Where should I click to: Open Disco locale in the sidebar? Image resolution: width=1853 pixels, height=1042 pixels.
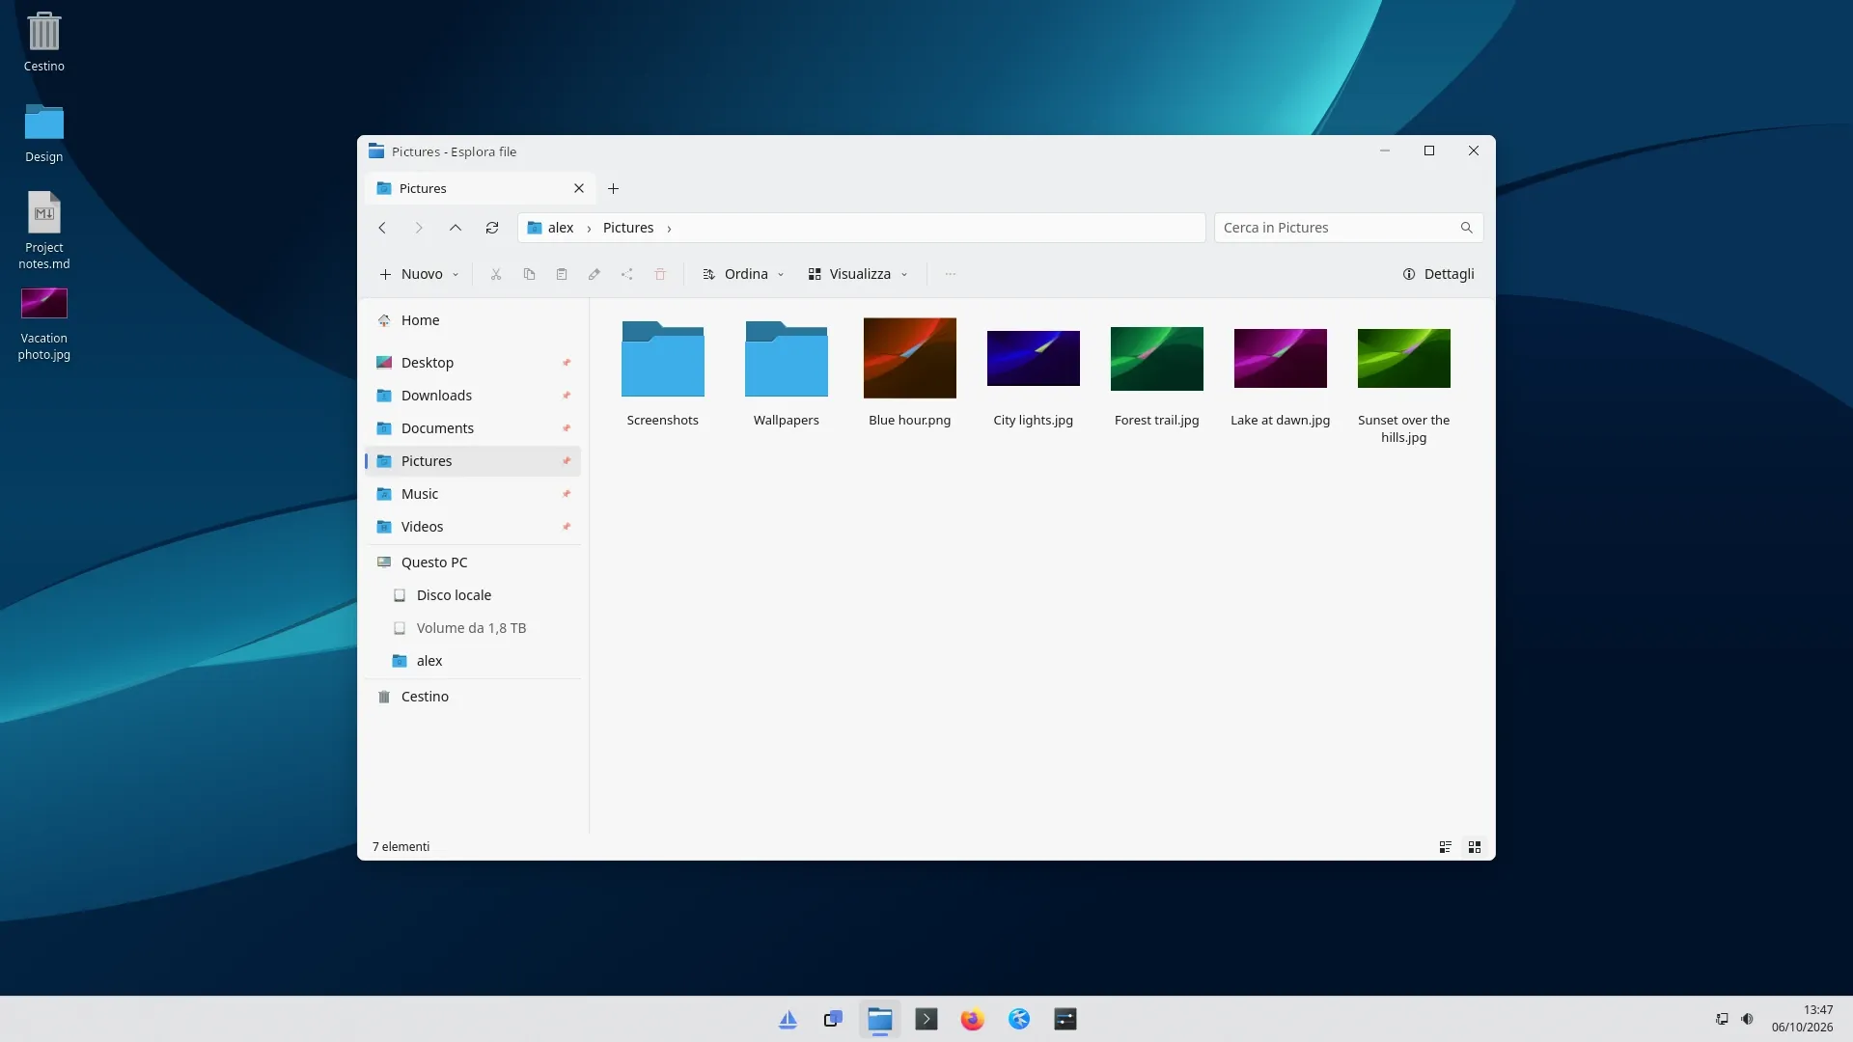[473, 595]
